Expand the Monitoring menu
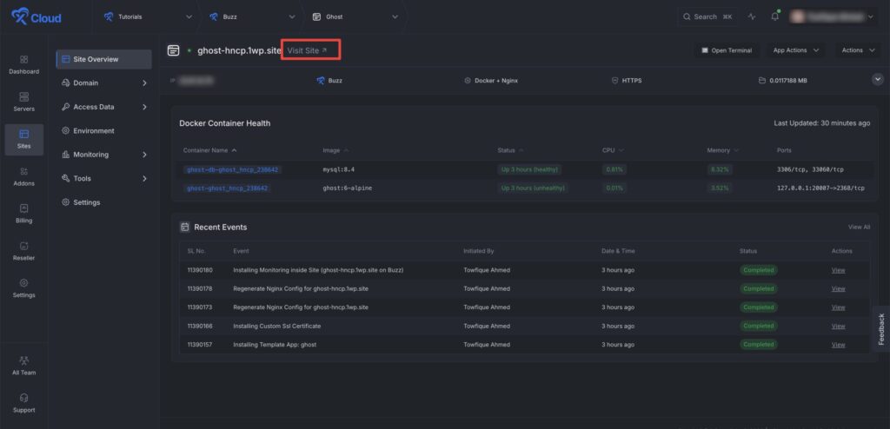Image resolution: width=890 pixels, height=429 pixels. coord(104,155)
